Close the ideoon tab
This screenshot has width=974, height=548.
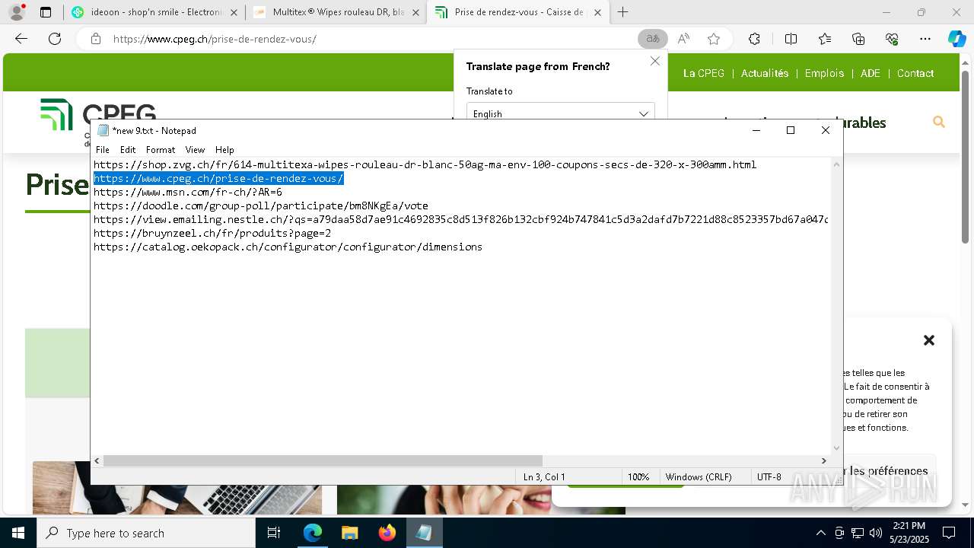click(x=233, y=13)
